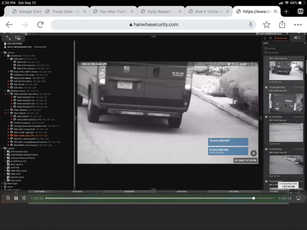Bookmark the page with the star icon
307x230 pixels.
[x=266, y=25]
